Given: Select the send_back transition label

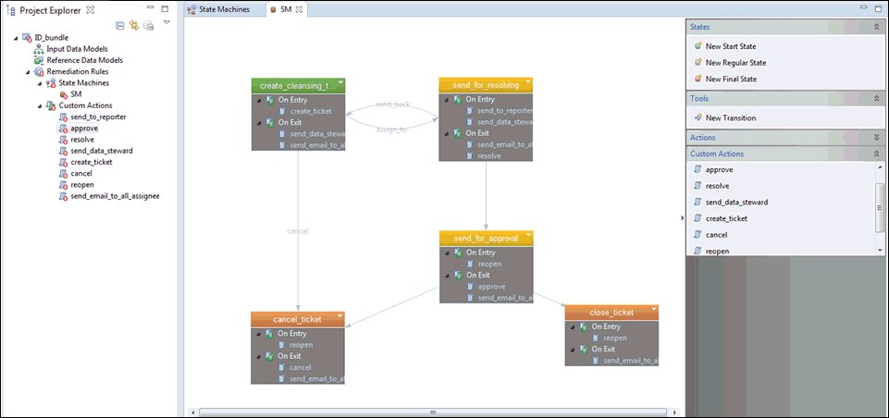Looking at the screenshot, I should [392, 104].
